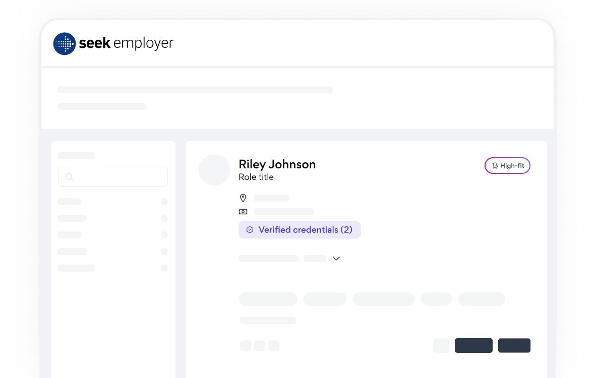
Task: Click the first small square icon bottom-left of card
Action: [x=246, y=345]
